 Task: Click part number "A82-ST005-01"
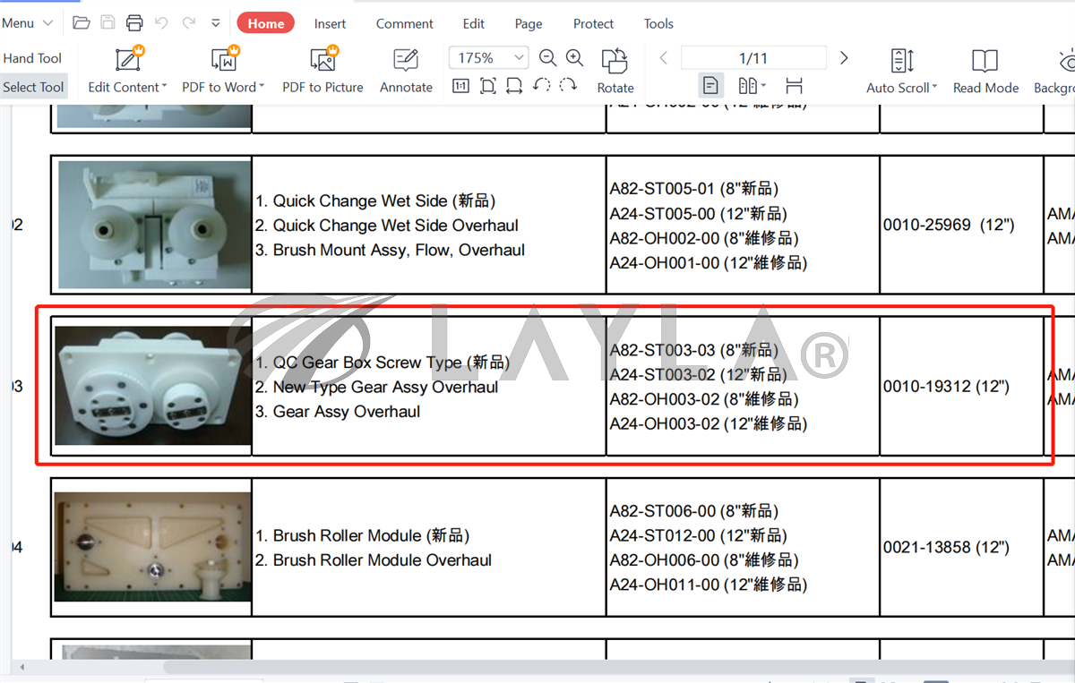(663, 189)
